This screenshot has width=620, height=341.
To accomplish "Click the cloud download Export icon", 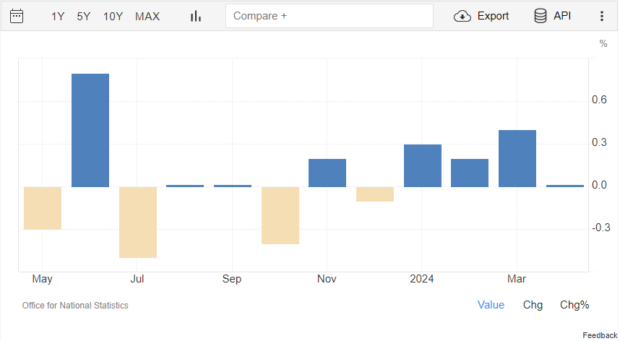I will pyautogui.click(x=462, y=16).
